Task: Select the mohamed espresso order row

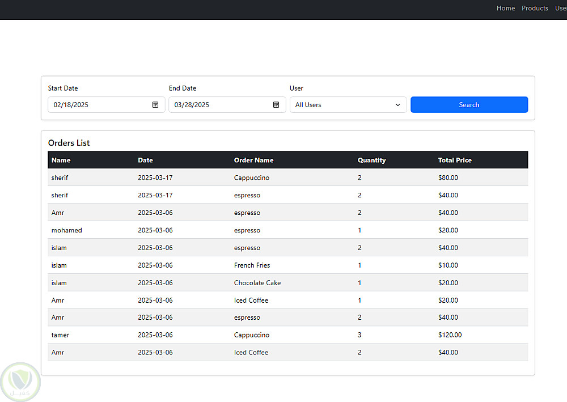Action: (288, 230)
